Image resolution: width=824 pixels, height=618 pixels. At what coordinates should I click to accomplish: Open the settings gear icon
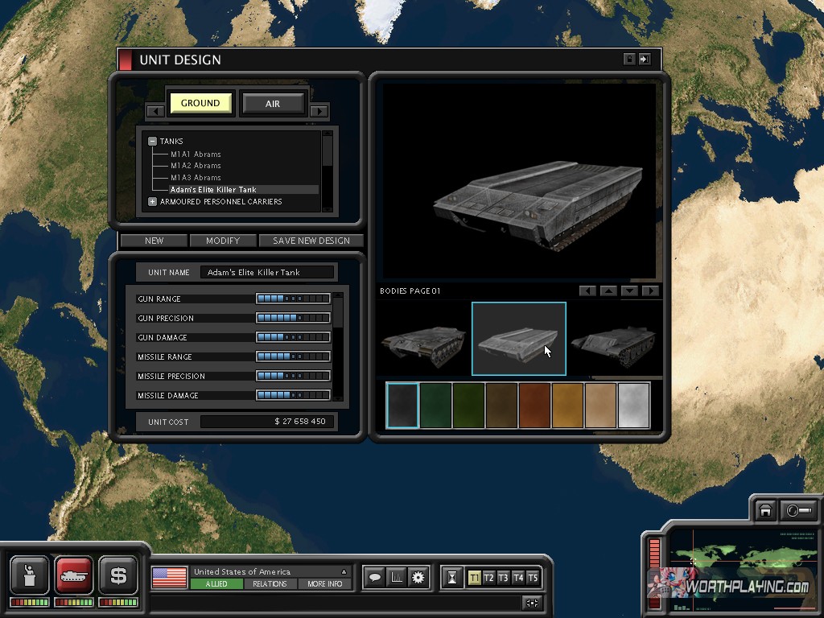tap(418, 577)
